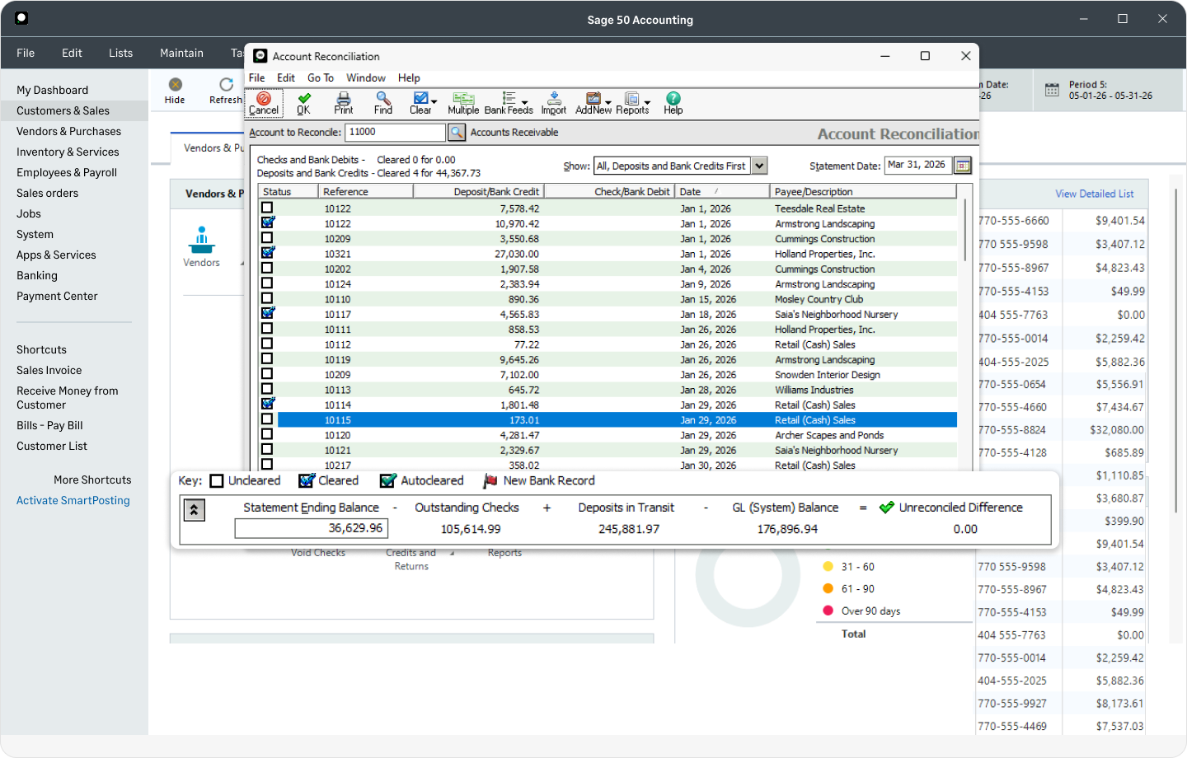Click the Cancel toolbar icon
Screen dimensions: 1187x758
[264, 99]
